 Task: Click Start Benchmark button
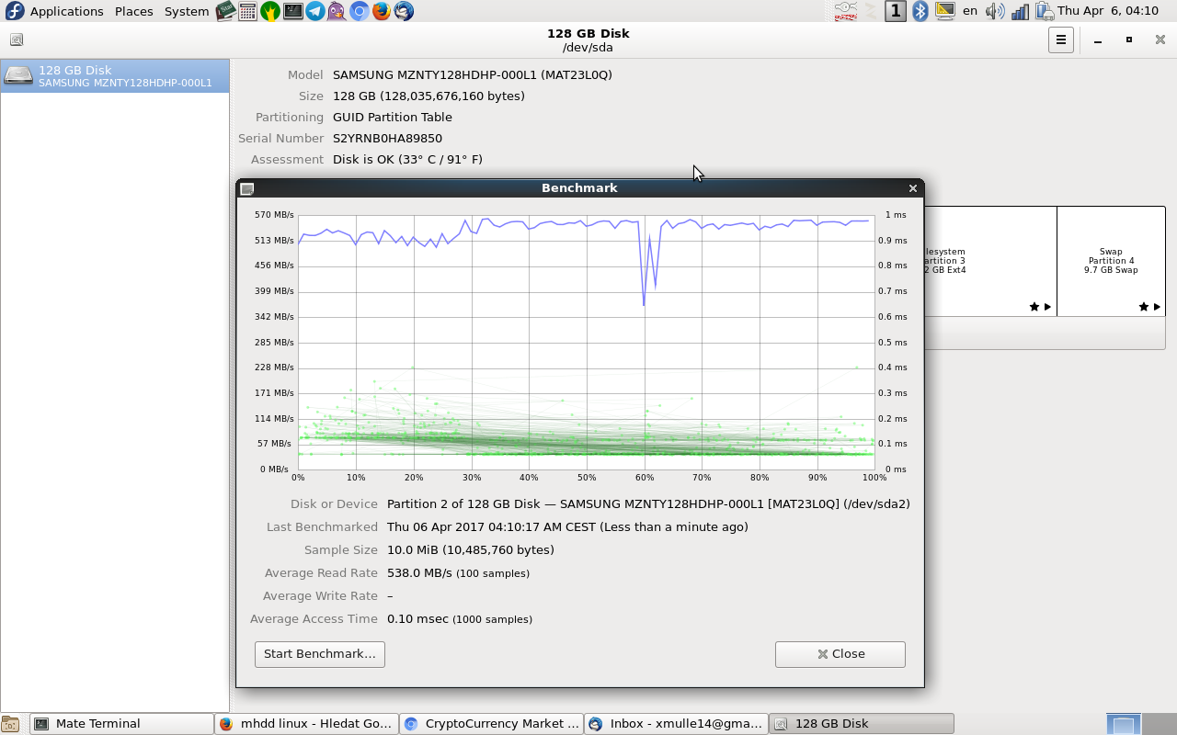319,654
